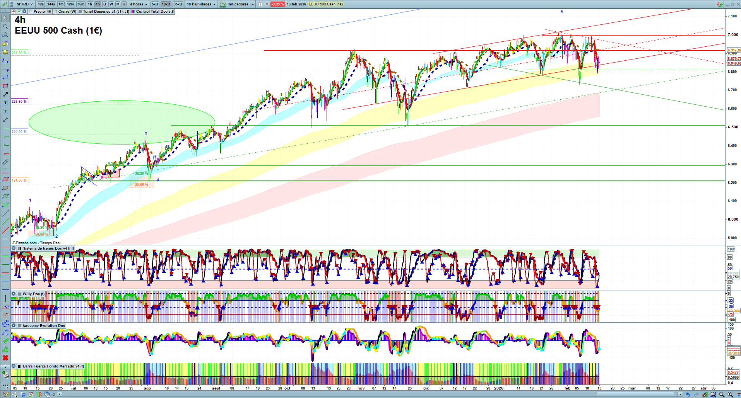Close the Awesome Evolution Doc panel
Image resolution: width=741 pixels, height=398 pixels.
tap(14, 326)
